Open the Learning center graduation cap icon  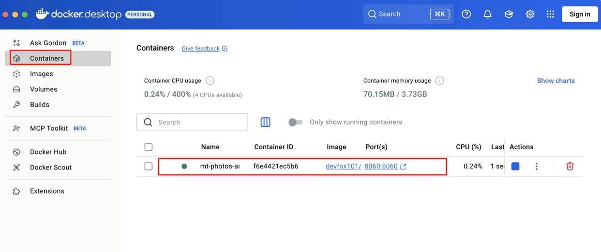(509, 14)
